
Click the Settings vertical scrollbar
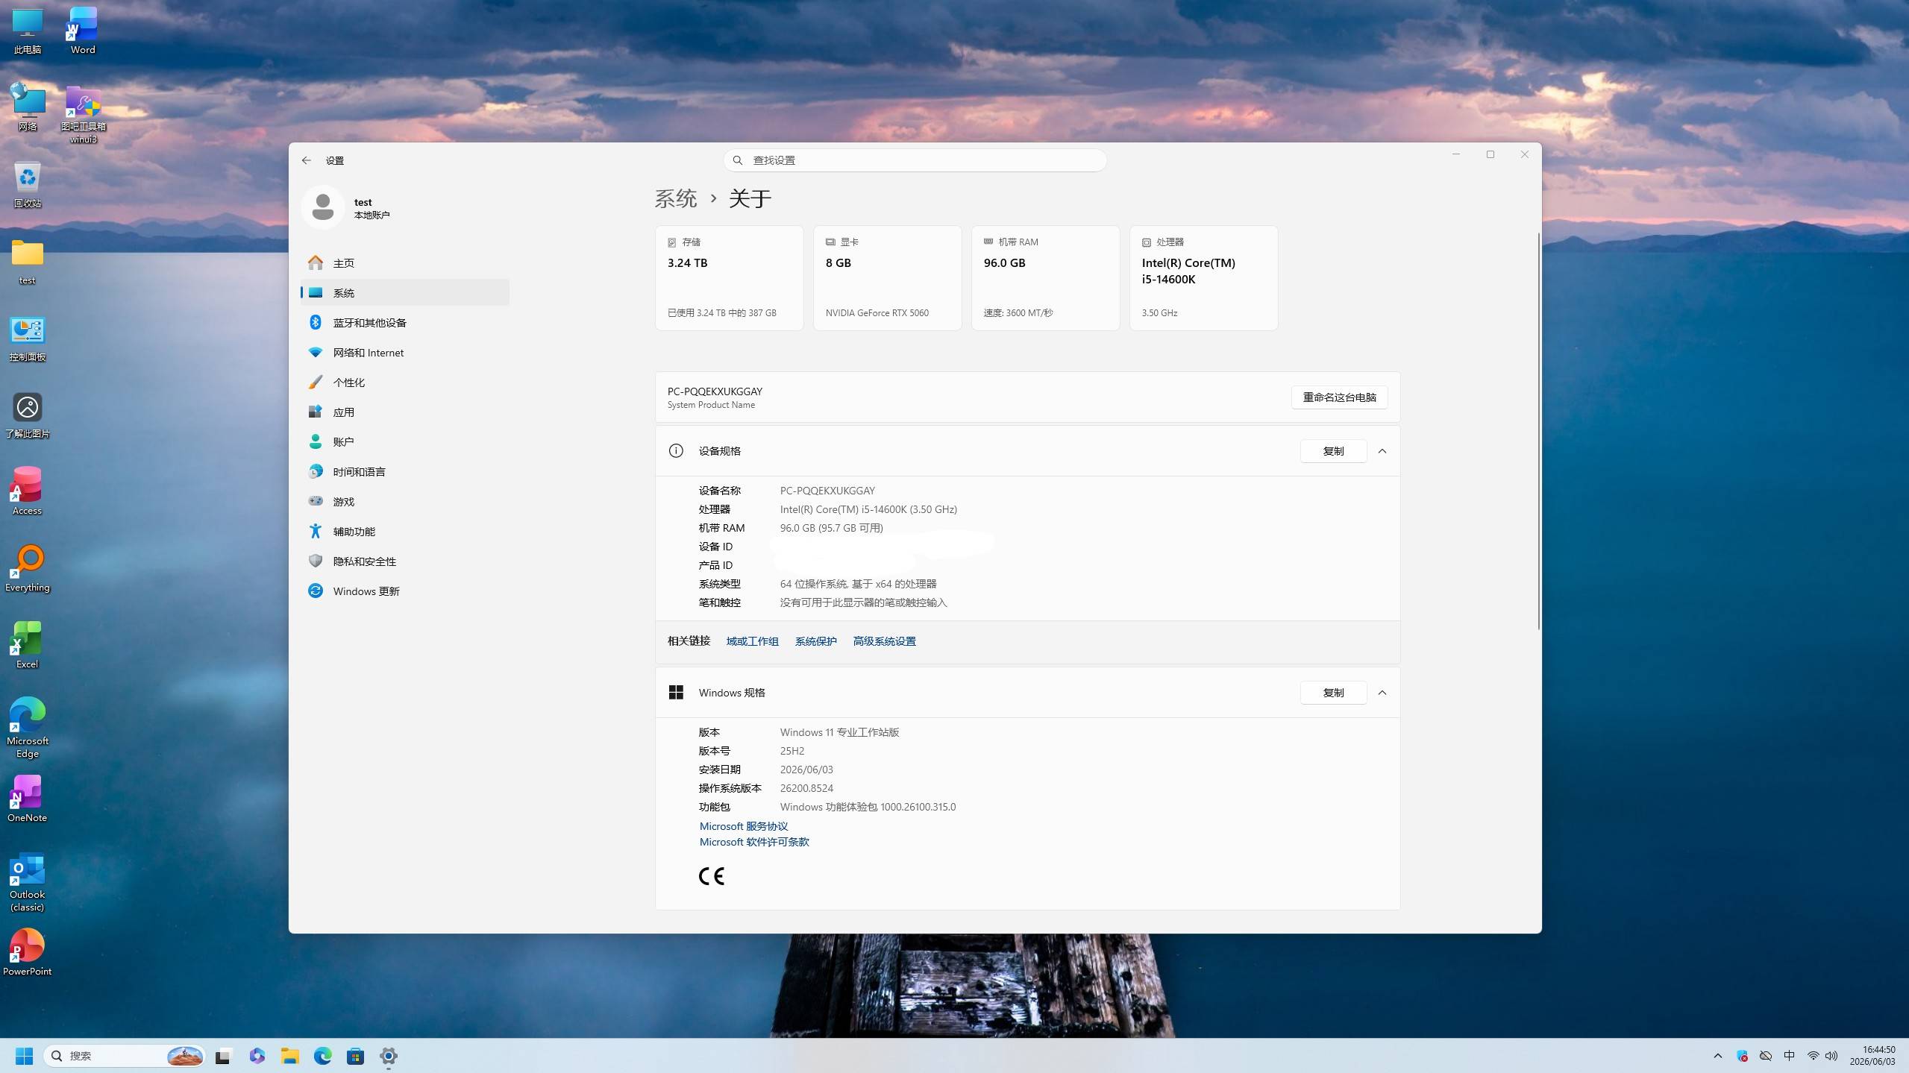[x=1538, y=431]
